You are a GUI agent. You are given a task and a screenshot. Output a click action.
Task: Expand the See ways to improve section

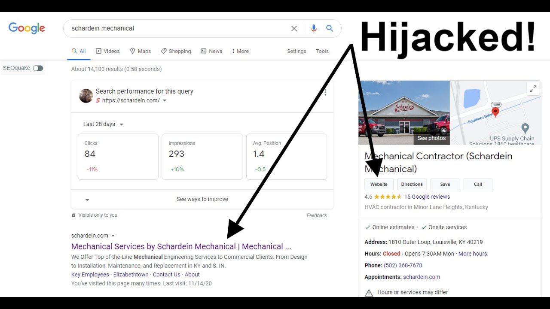(x=202, y=199)
